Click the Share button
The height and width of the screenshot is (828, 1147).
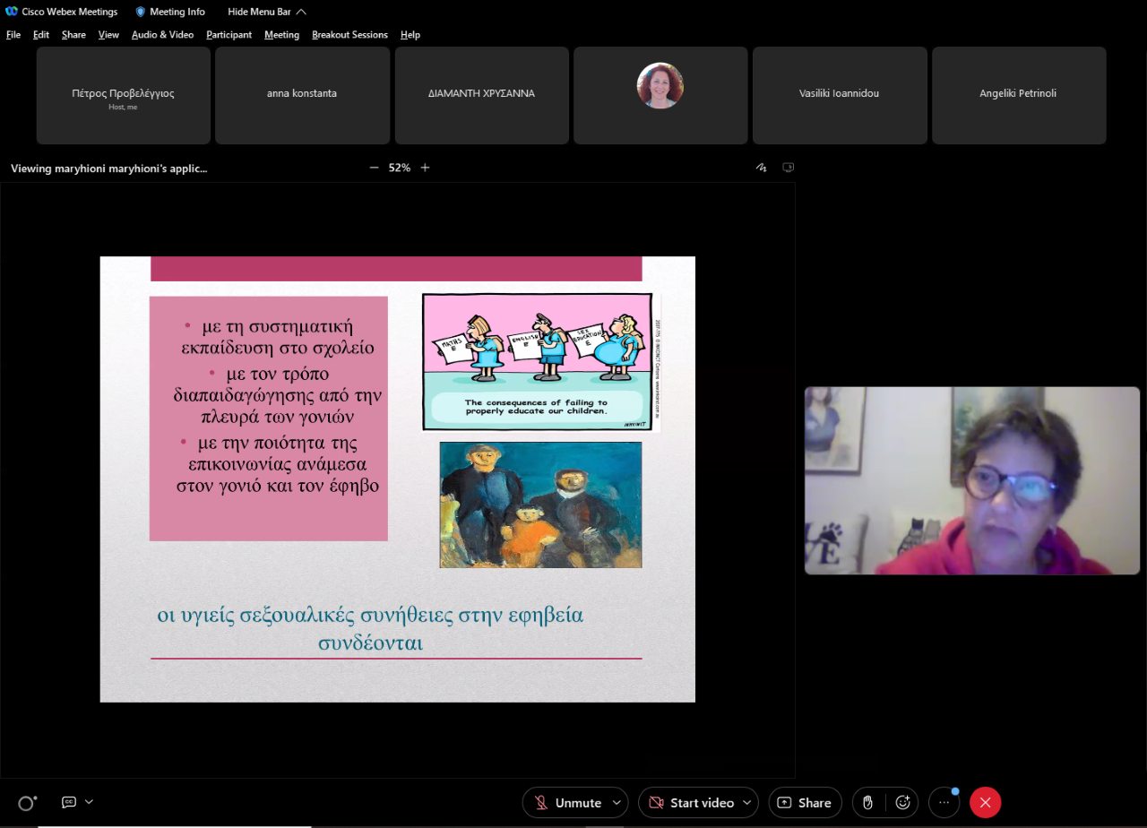[805, 803]
